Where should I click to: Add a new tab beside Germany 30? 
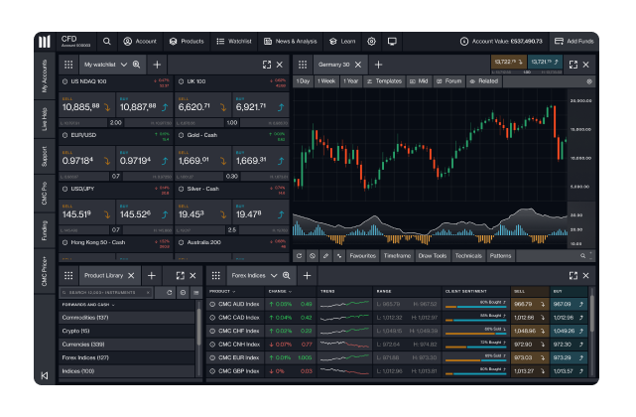[x=378, y=65]
